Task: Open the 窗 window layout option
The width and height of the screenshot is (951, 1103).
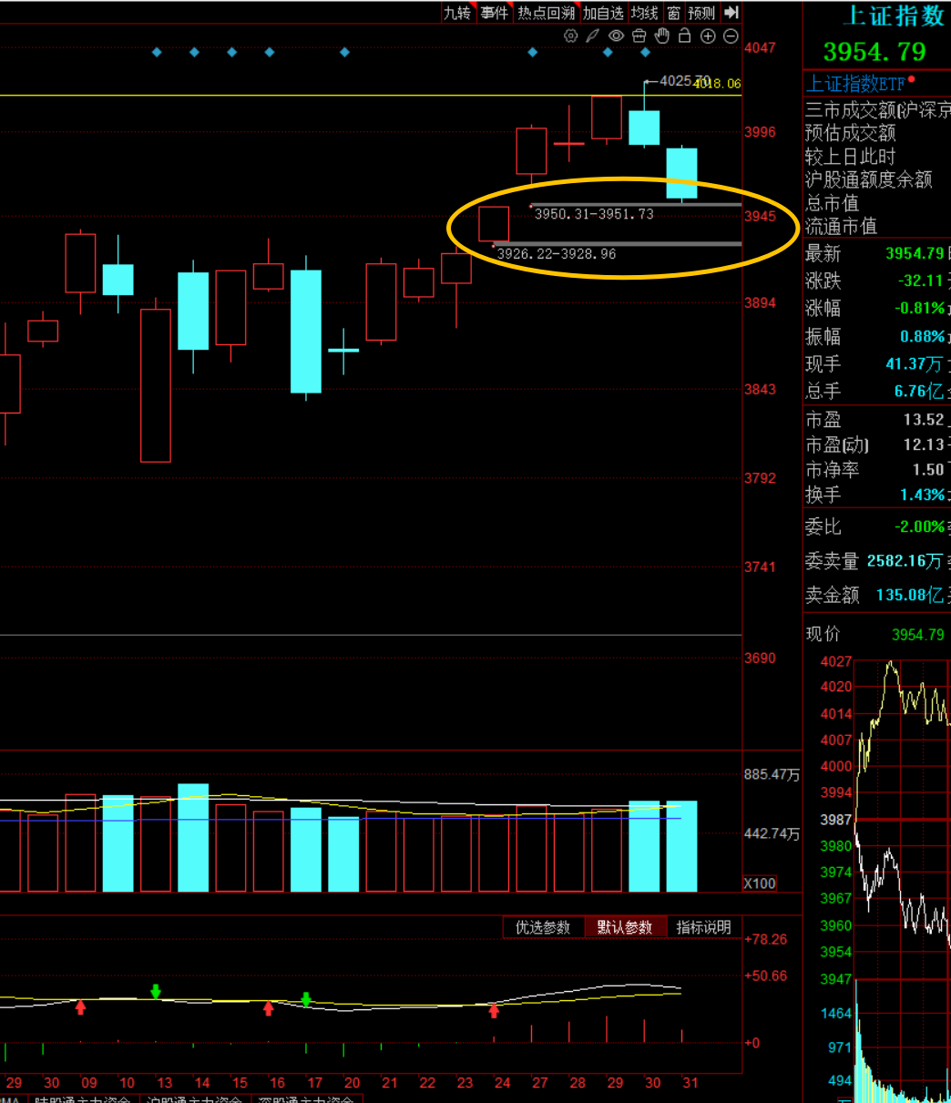Action: [x=673, y=13]
